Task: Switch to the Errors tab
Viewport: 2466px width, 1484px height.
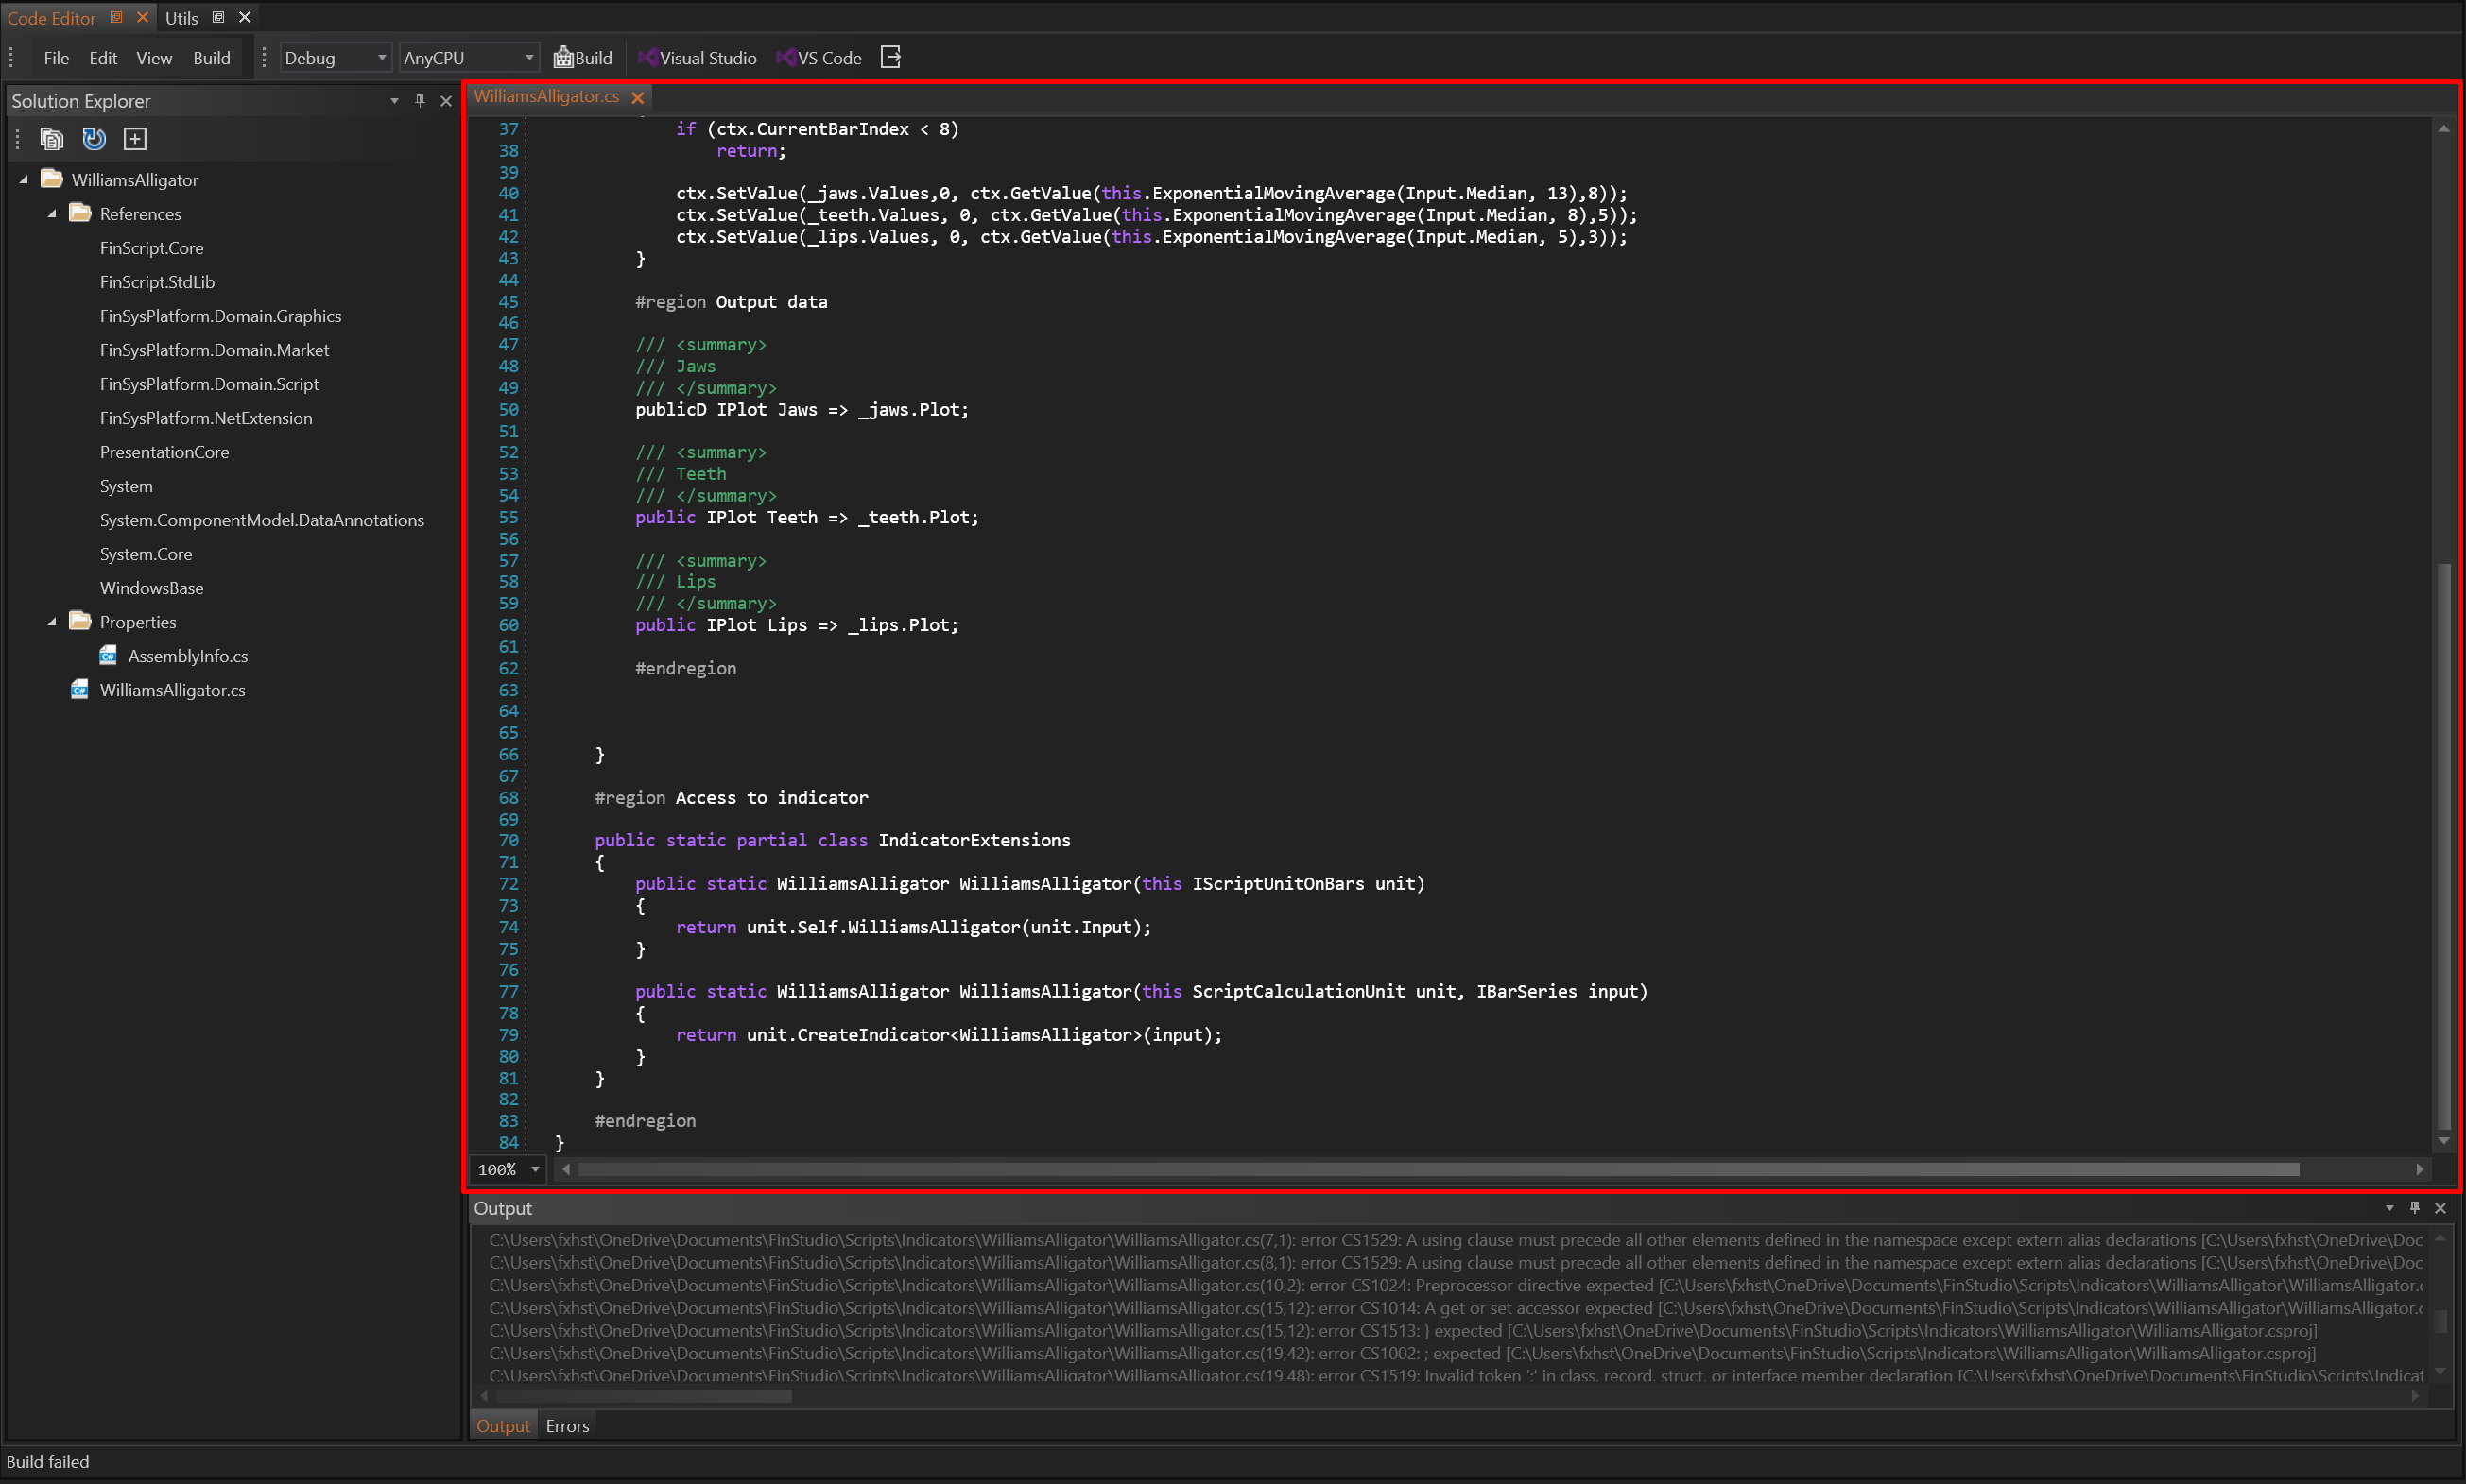Action: click(x=567, y=1426)
